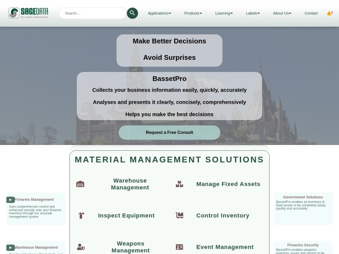
Task: Expand the Labels dropdown menu
Action: tap(253, 13)
